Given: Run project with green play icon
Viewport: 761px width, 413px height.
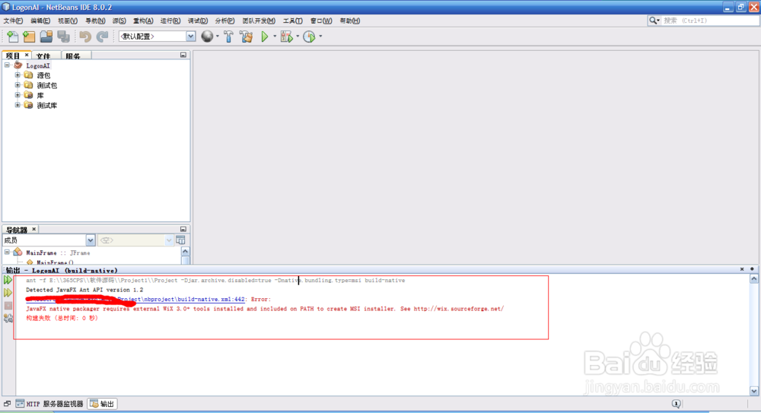Looking at the screenshot, I should (x=265, y=37).
